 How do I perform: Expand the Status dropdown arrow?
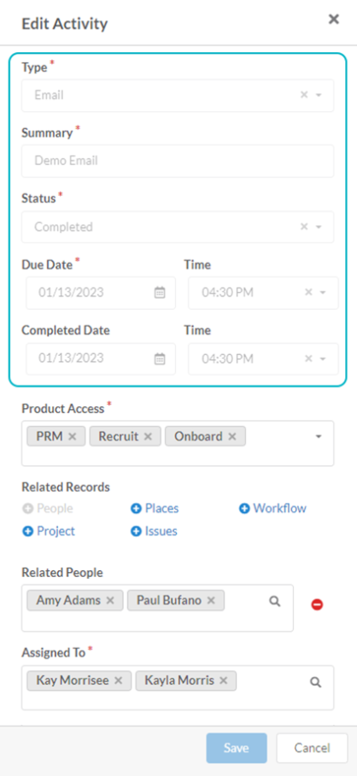click(319, 227)
